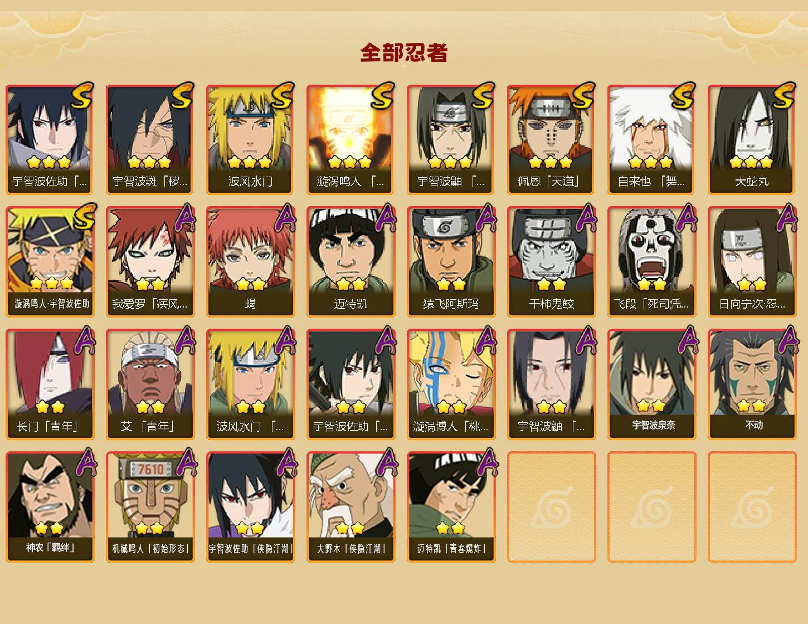Click the 全部忍者 heading
The image size is (808, 624).
(403, 52)
